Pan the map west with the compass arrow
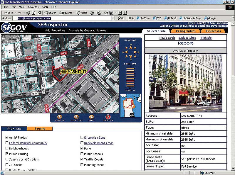 click(126, 52)
